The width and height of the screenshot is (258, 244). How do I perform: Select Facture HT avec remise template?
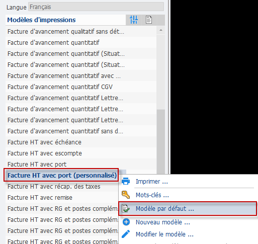pos(62,198)
